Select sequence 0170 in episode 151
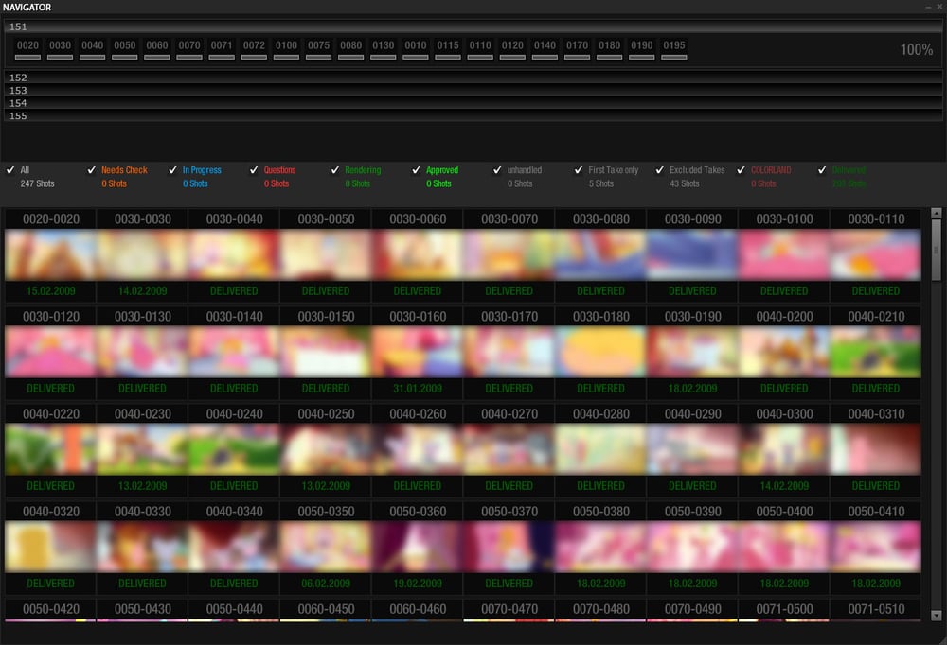947x645 pixels. point(577,49)
